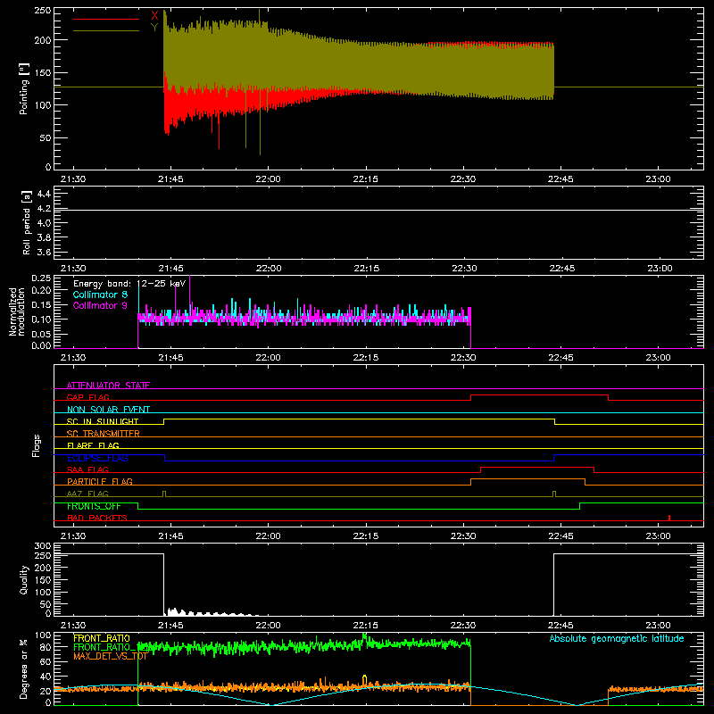
Task: Click the 21:45 tick under the Pointing plot
Action: coord(170,179)
